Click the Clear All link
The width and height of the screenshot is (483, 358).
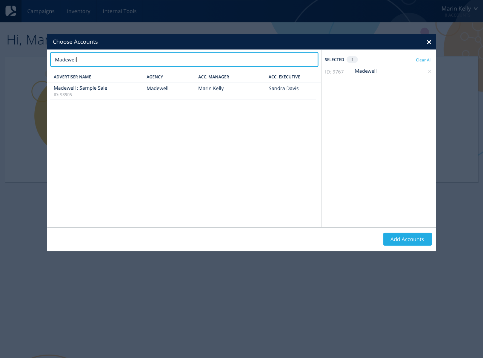pyautogui.click(x=423, y=60)
